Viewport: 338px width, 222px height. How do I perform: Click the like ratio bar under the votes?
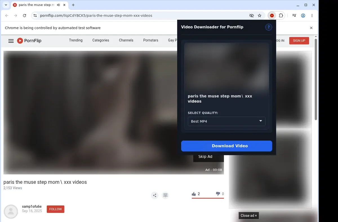pyautogui.click(x=208, y=198)
